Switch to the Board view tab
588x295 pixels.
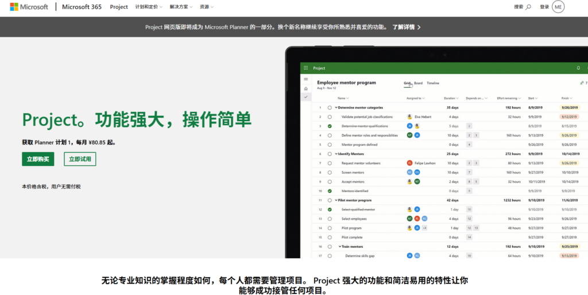(418, 83)
